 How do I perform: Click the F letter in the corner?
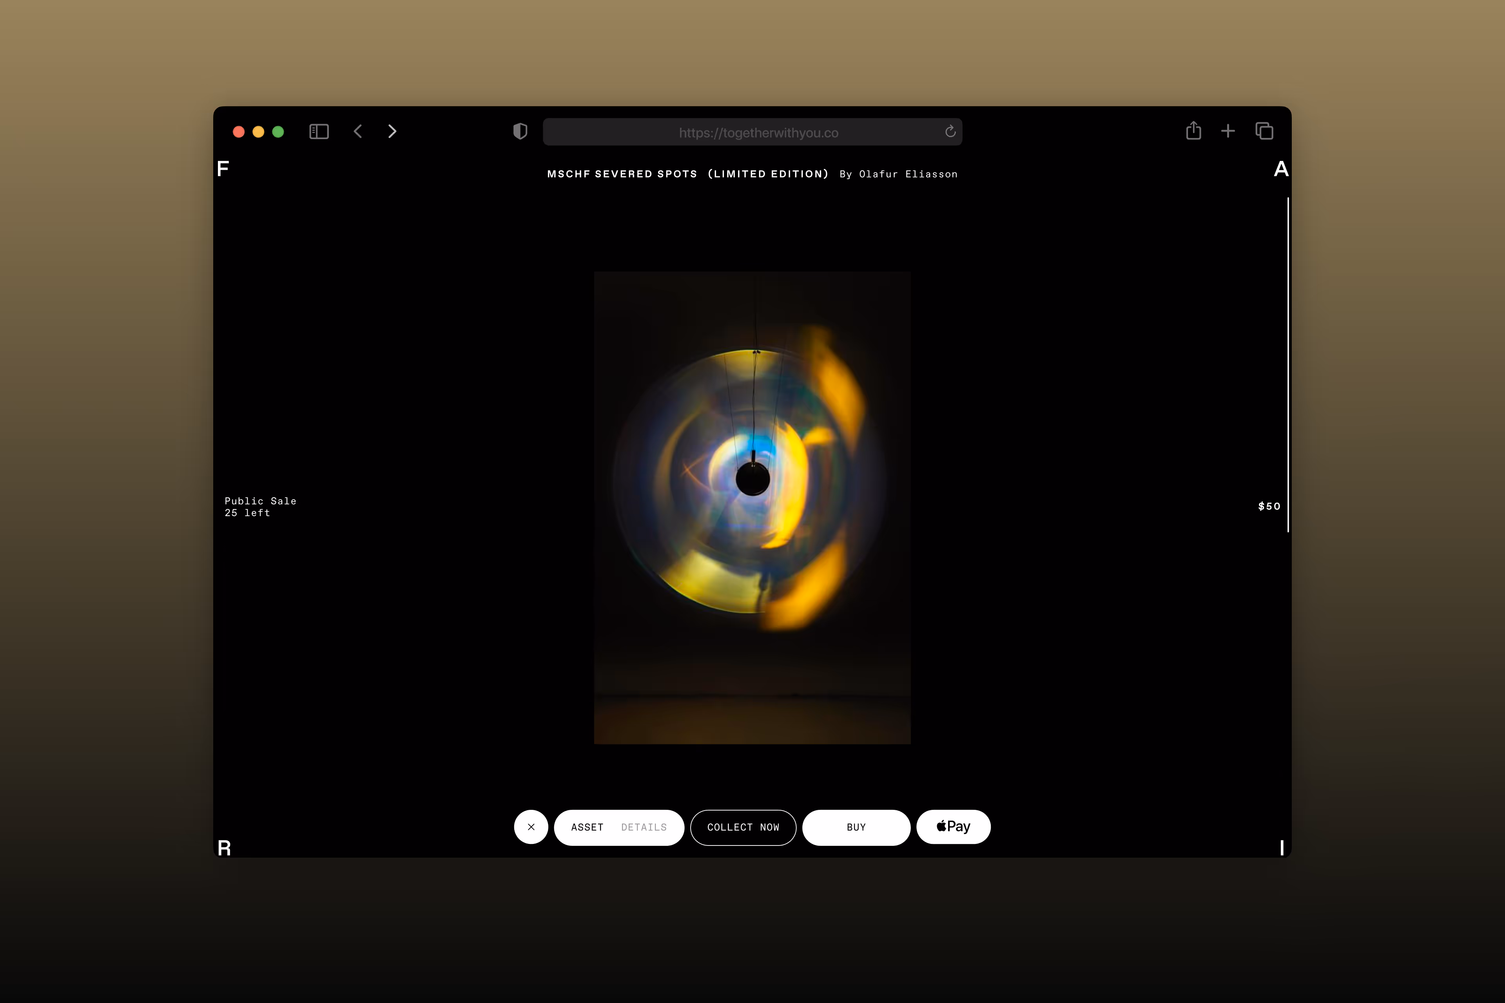click(223, 169)
